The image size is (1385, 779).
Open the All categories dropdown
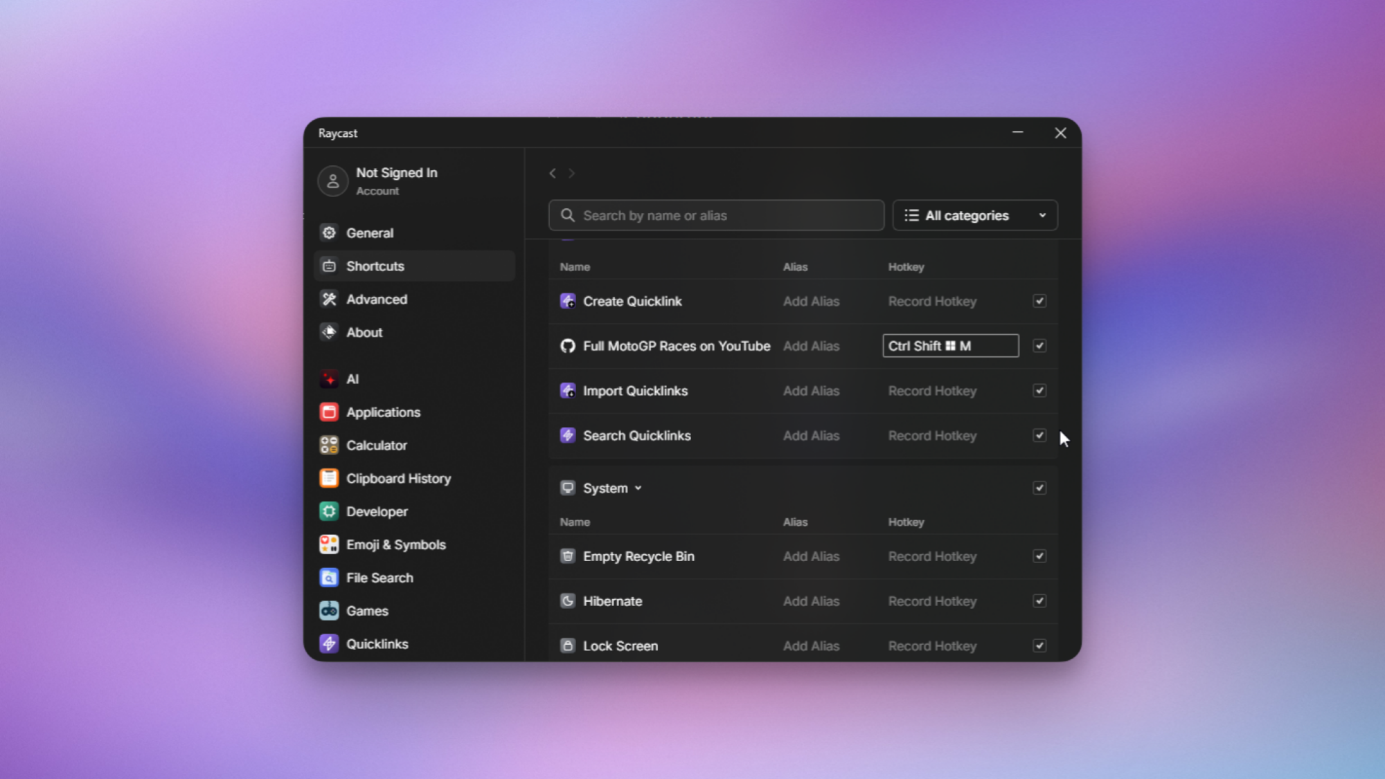pos(974,216)
